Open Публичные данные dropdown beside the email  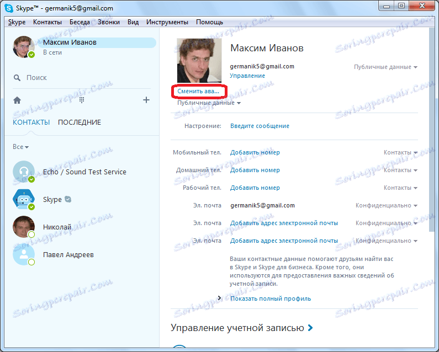point(385,67)
